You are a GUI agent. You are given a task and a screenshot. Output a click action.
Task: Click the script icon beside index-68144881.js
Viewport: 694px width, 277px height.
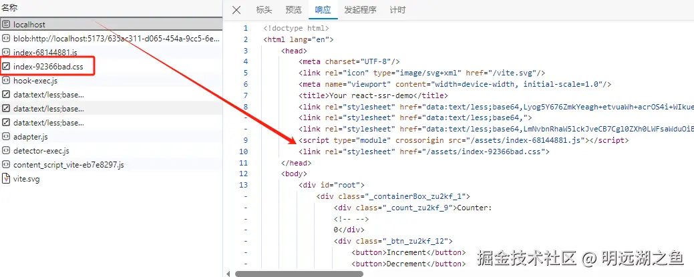6,52
